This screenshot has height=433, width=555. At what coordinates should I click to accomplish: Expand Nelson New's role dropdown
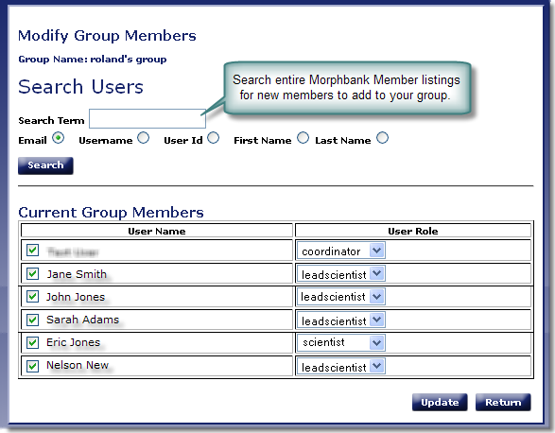pyautogui.click(x=341, y=366)
